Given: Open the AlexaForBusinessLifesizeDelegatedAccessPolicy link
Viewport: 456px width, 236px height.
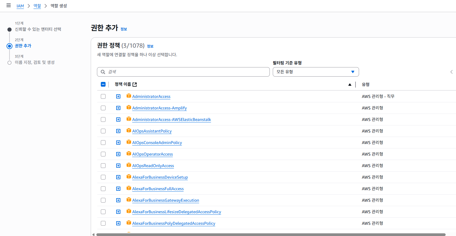Looking at the screenshot, I should click(x=176, y=212).
